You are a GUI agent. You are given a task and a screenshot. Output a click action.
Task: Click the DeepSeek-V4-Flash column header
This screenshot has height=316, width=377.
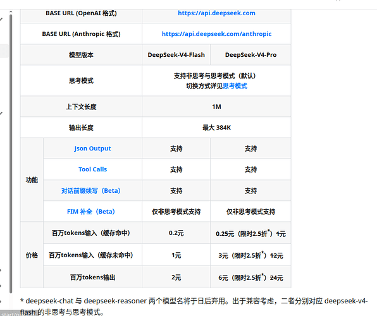point(176,55)
